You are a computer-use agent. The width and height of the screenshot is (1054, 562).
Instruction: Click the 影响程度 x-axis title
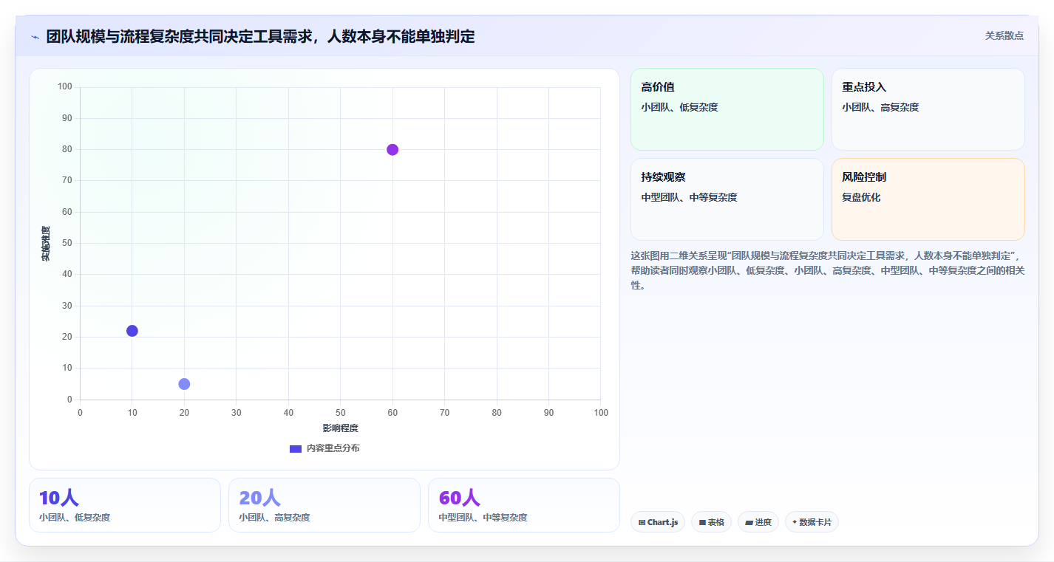pyautogui.click(x=340, y=428)
